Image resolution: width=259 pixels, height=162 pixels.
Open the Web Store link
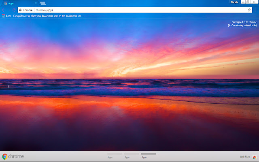pos(245,157)
